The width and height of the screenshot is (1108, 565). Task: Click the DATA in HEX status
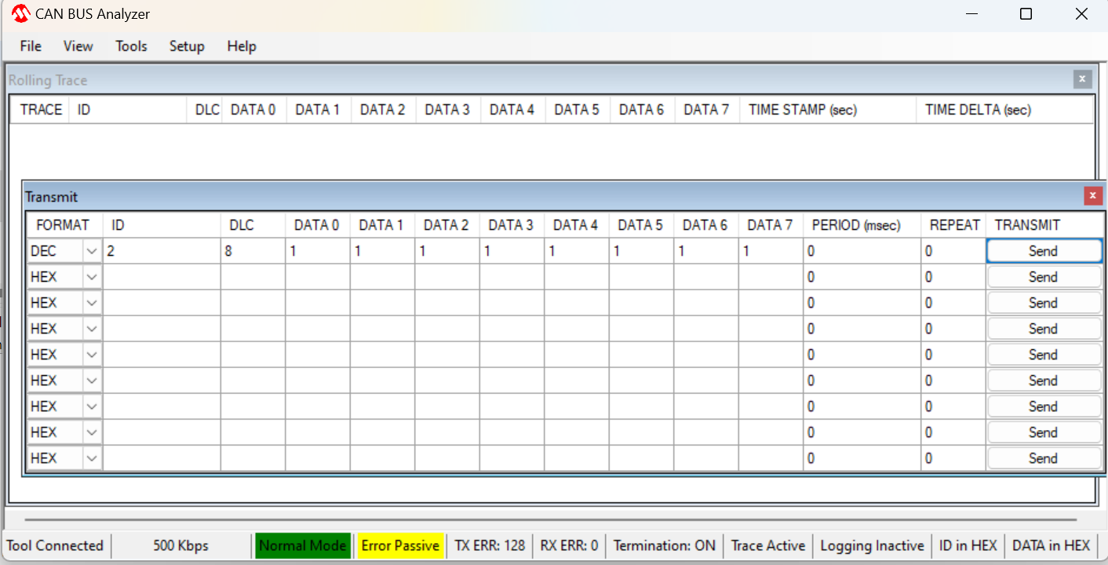(x=1052, y=545)
